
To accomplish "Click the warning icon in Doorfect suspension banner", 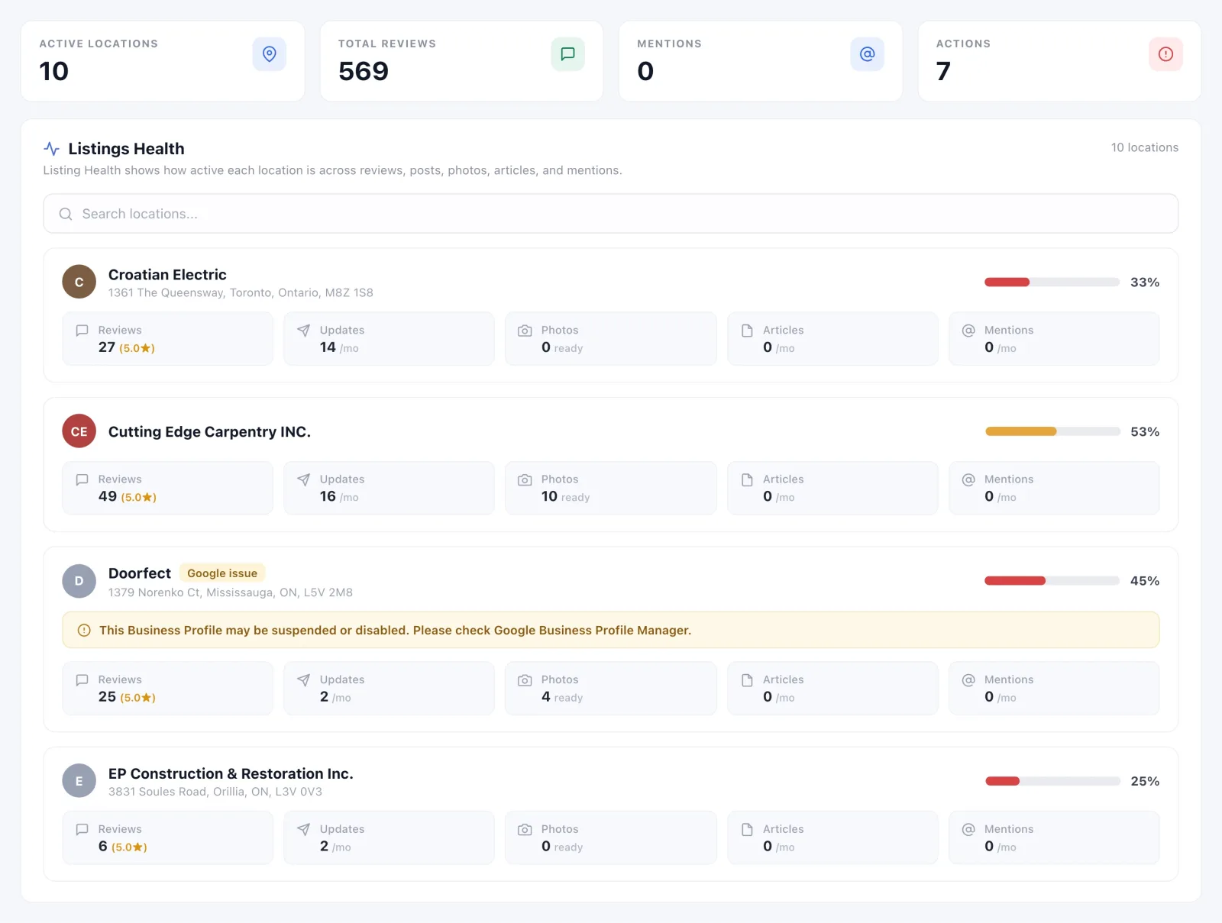I will [85, 631].
